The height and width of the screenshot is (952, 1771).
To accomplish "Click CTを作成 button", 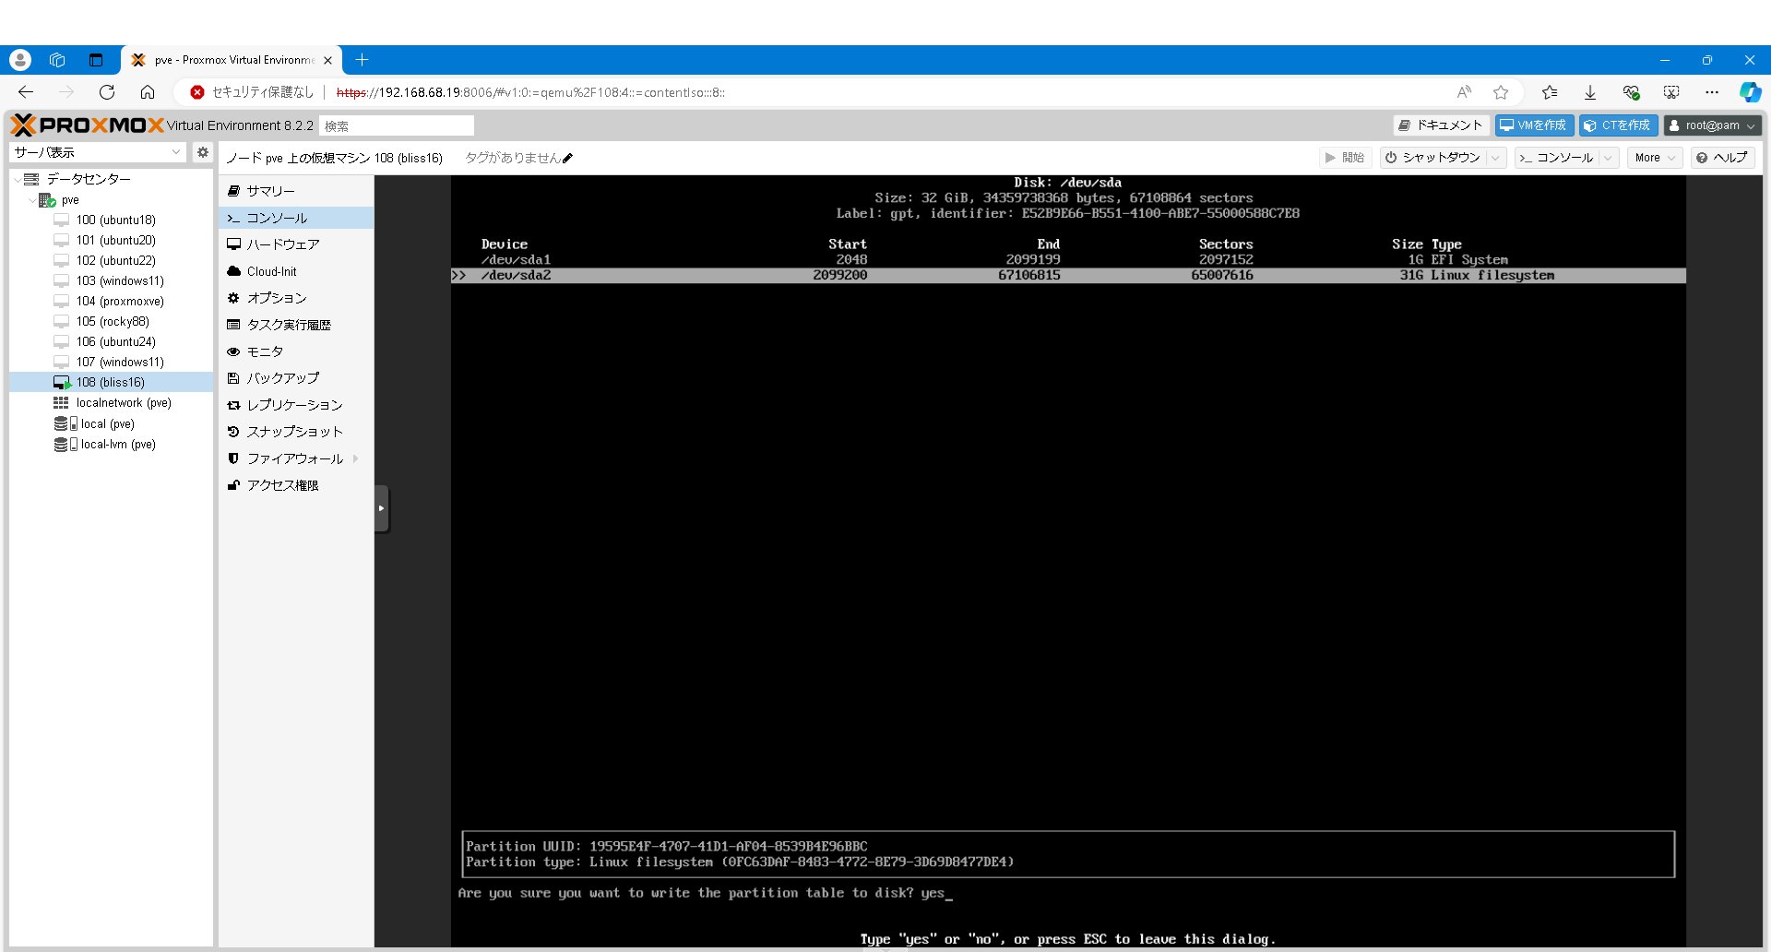I will (x=1618, y=125).
